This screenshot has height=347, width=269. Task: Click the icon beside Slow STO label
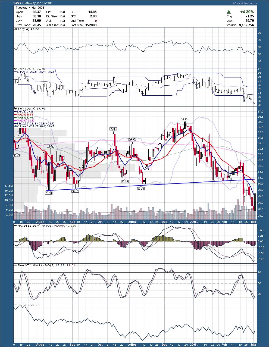pos(15,265)
